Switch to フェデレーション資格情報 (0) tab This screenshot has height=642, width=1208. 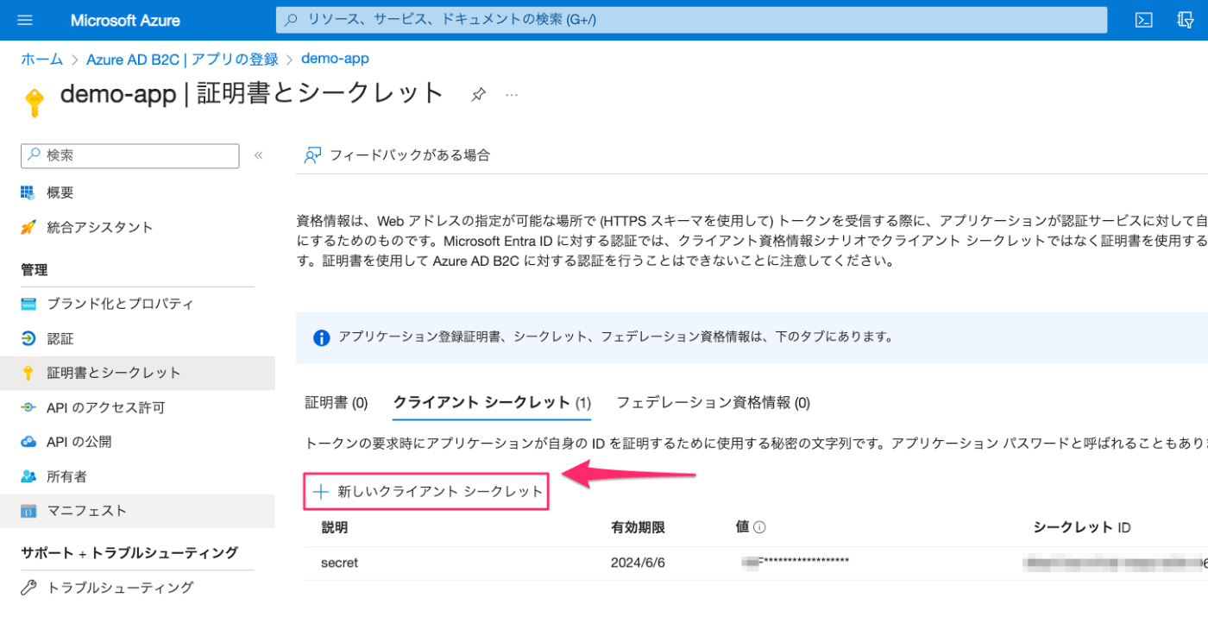[713, 402]
